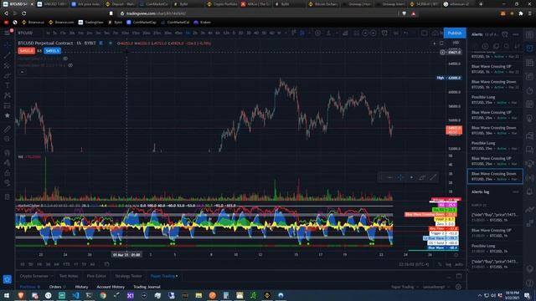Click the candlestick chart style icon

tap(302, 33)
